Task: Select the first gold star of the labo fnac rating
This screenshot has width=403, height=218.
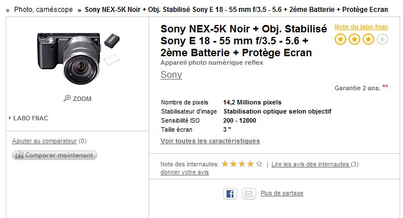Action: (340, 40)
